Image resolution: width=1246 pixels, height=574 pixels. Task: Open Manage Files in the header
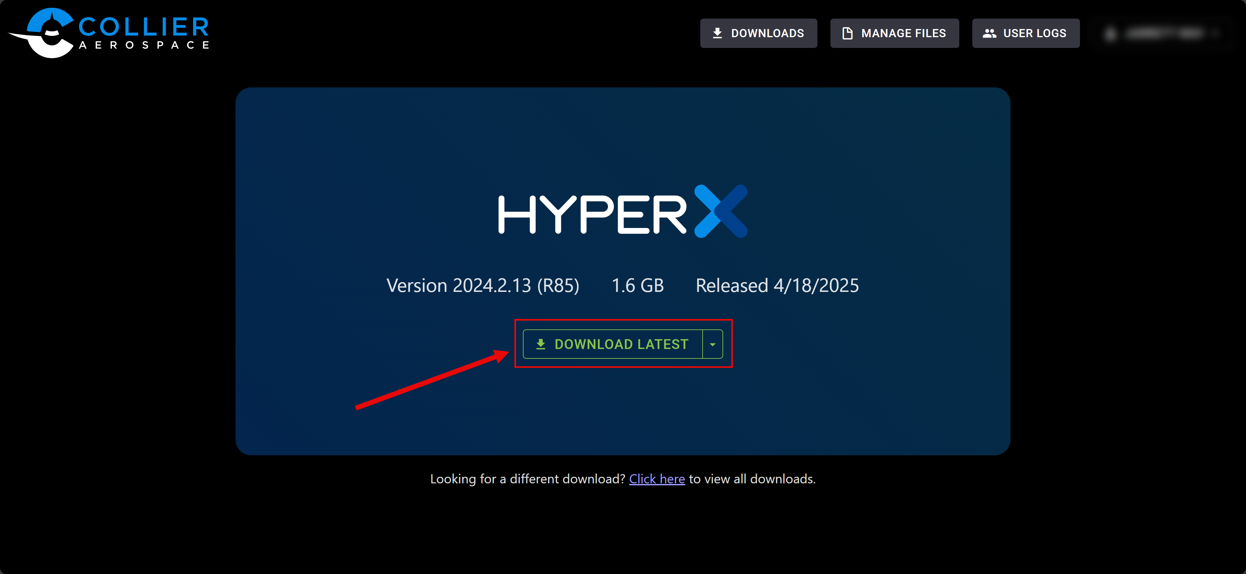point(894,33)
